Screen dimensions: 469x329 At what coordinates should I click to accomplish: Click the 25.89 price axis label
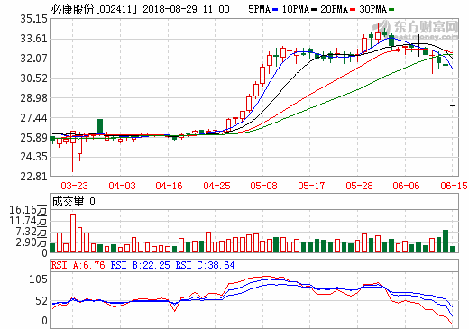point(33,137)
